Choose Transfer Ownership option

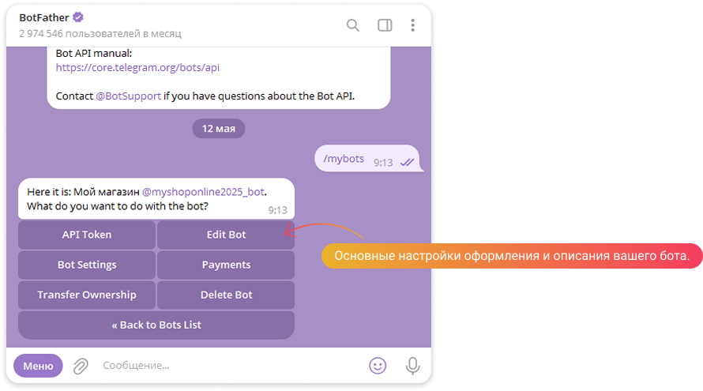click(87, 295)
